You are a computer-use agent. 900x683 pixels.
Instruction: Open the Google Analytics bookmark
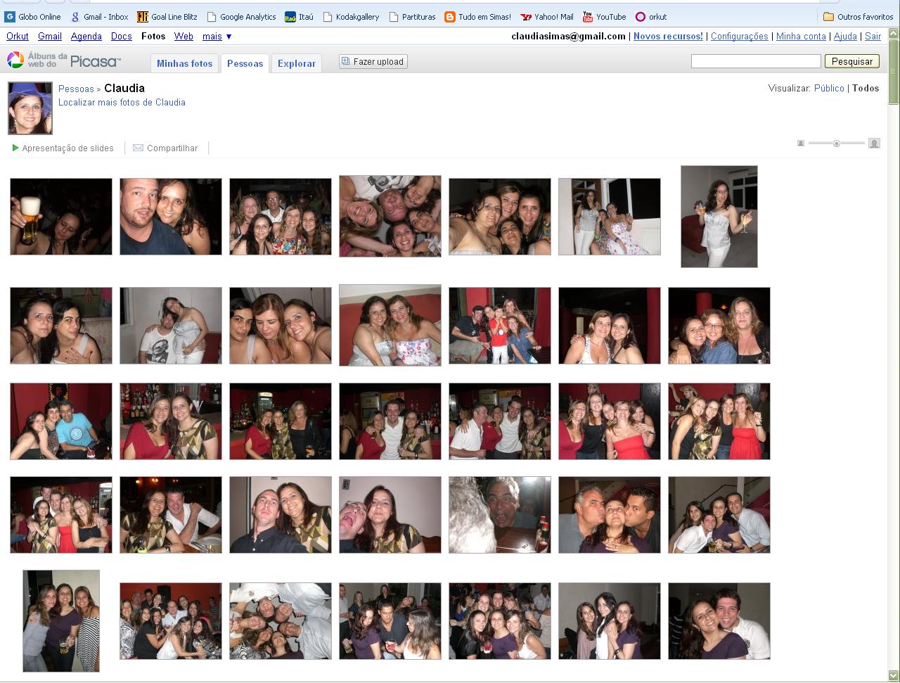[x=241, y=17]
